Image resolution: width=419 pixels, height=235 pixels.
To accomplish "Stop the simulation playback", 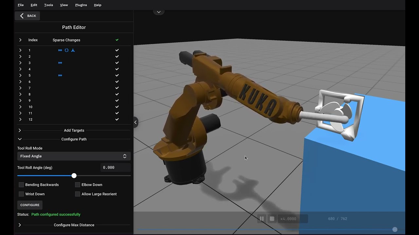I will [272, 219].
